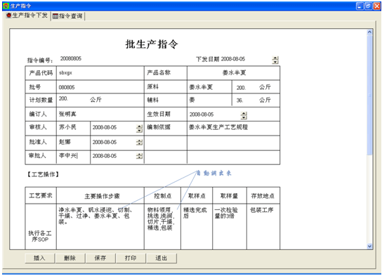Viewport: 382px width, 276px height.
Task: Click the 批准人 date 2008-08-05
Action: pyautogui.click(x=105, y=143)
